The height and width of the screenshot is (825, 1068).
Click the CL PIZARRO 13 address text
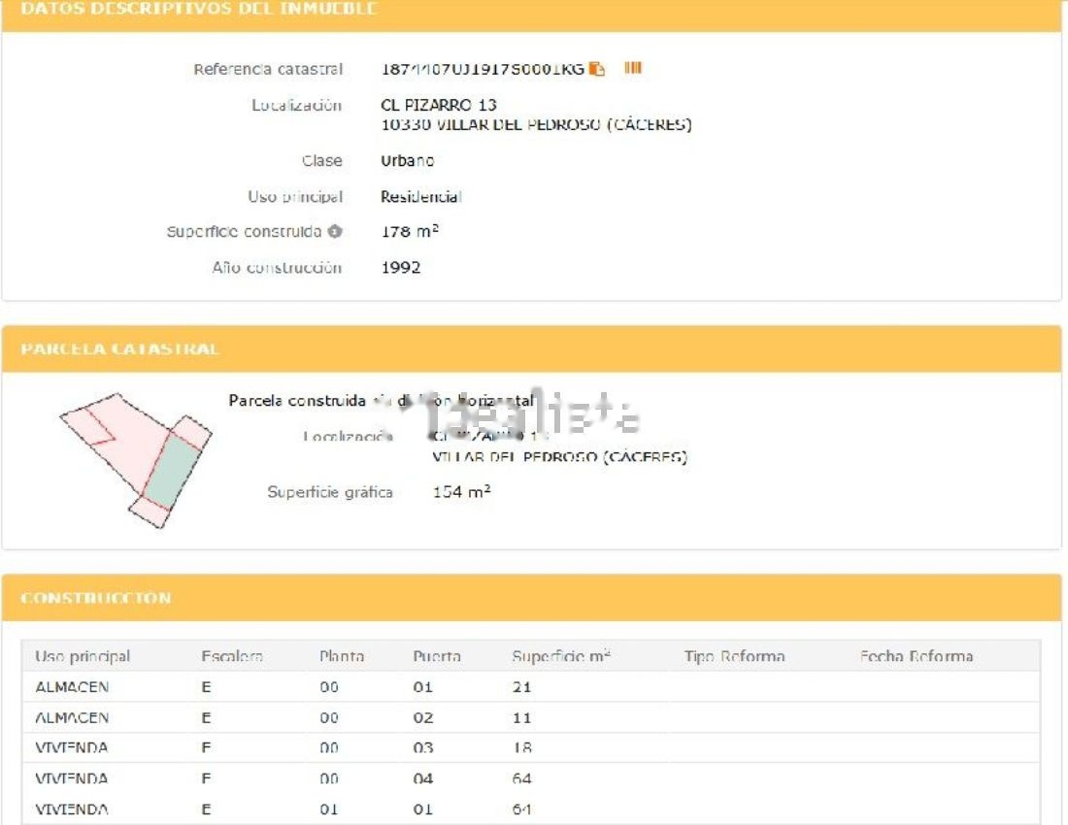point(439,105)
